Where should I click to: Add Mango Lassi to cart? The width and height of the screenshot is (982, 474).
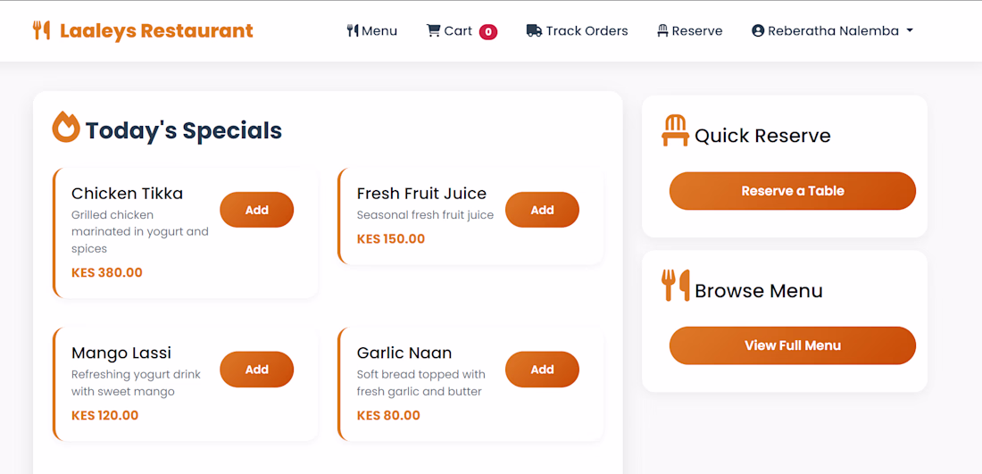[x=257, y=370]
